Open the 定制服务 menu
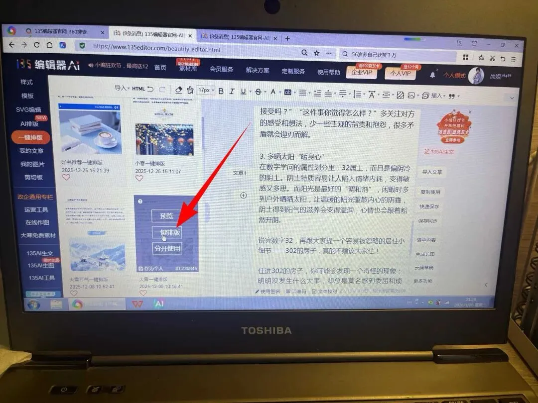538x403 pixels. click(293, 71)
